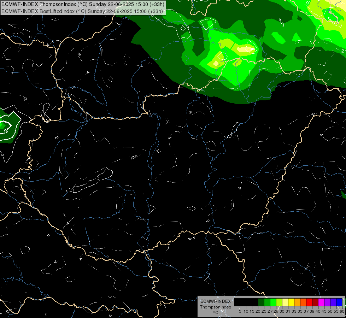Click the legend tick label 40
The height and width of the screenshot is (318, 346).
[x=318, y=311]
